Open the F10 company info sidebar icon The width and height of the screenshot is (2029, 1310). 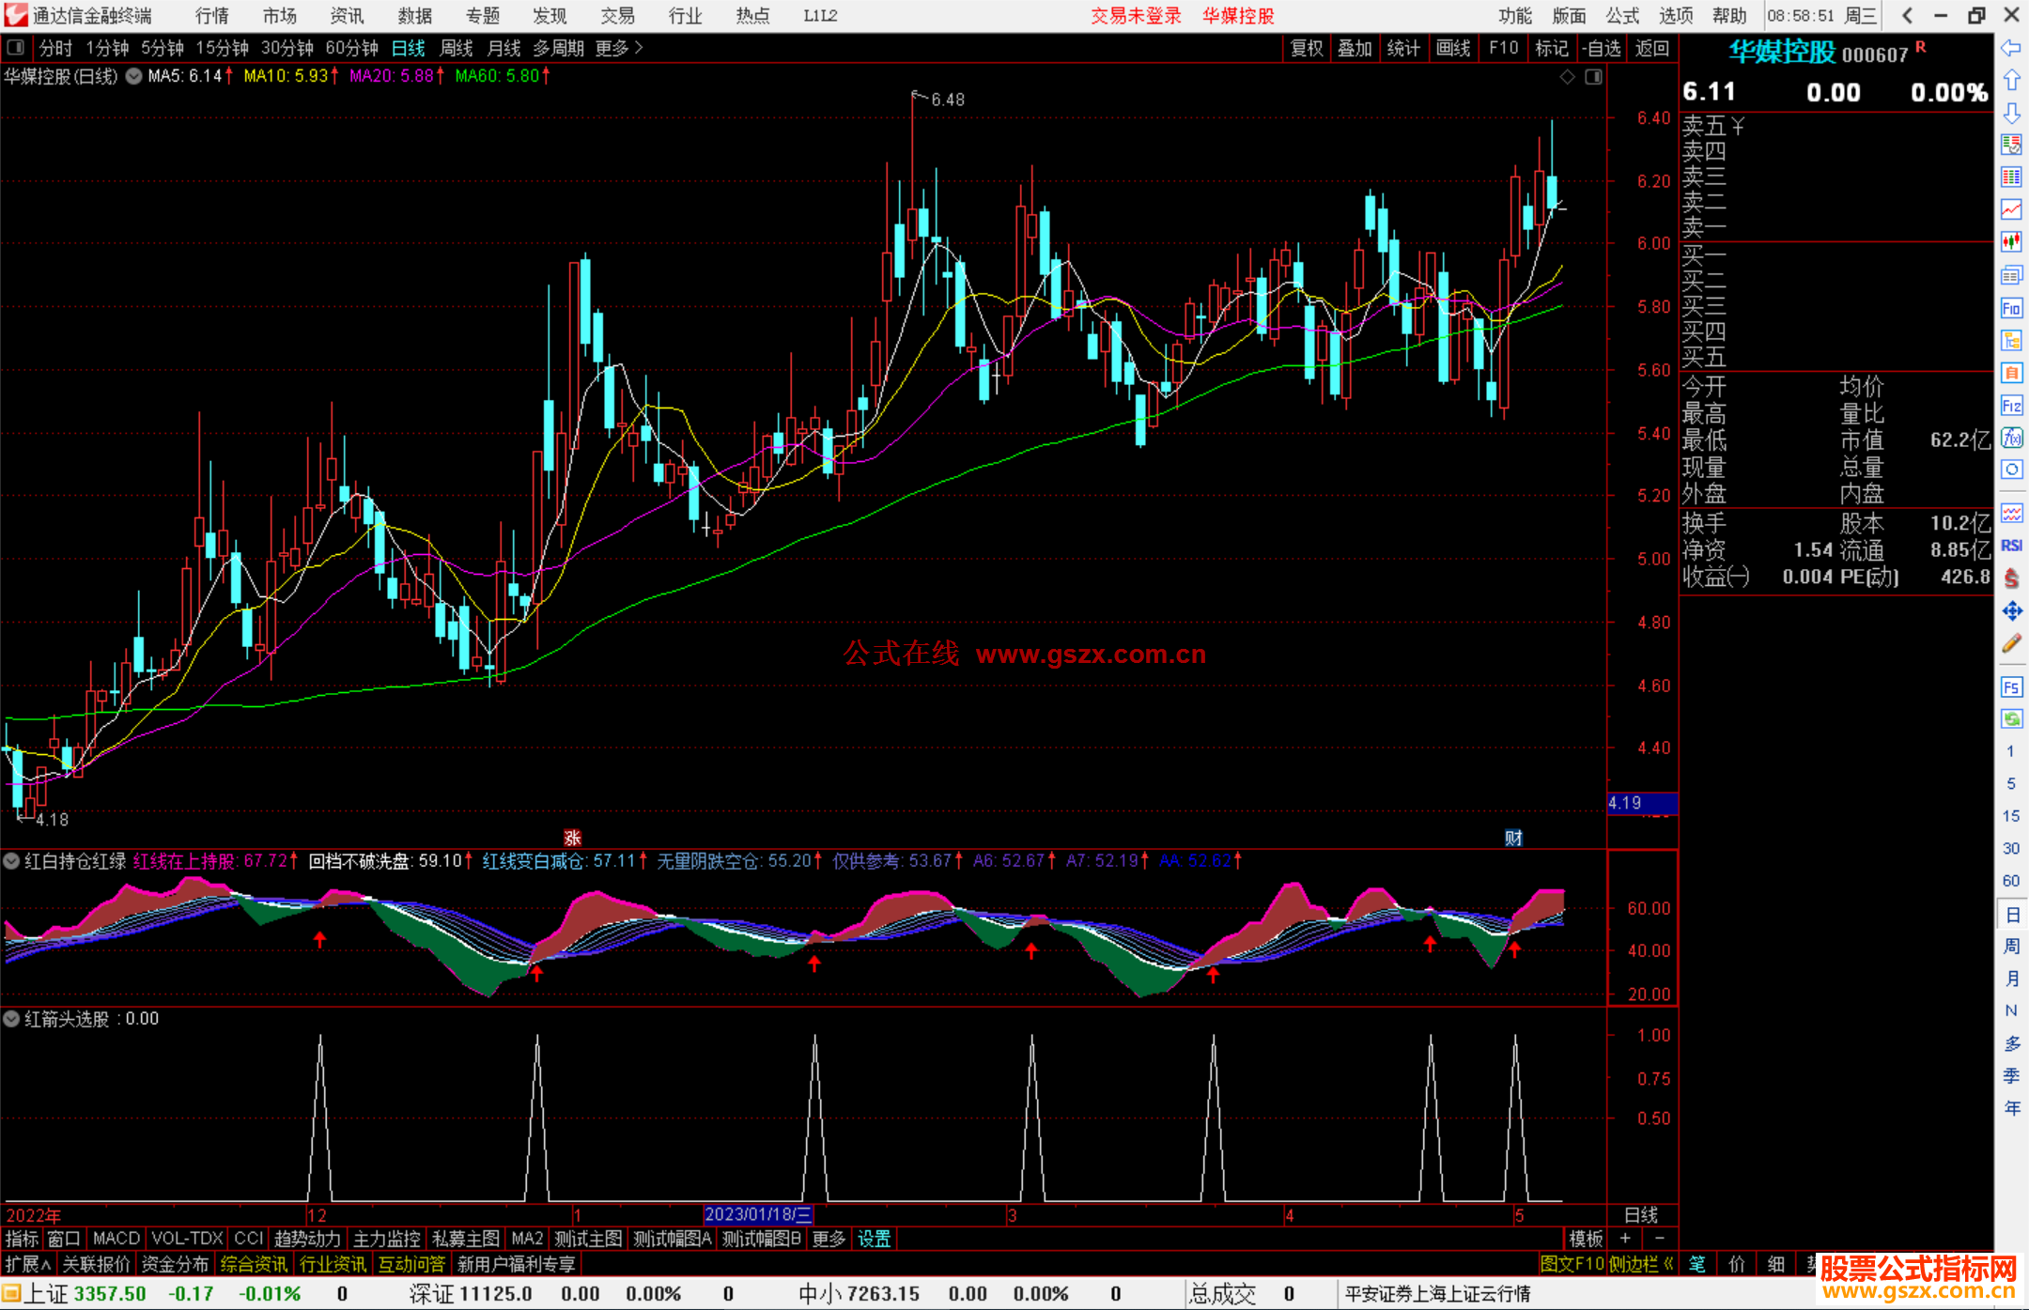(x=2011, y=308)
